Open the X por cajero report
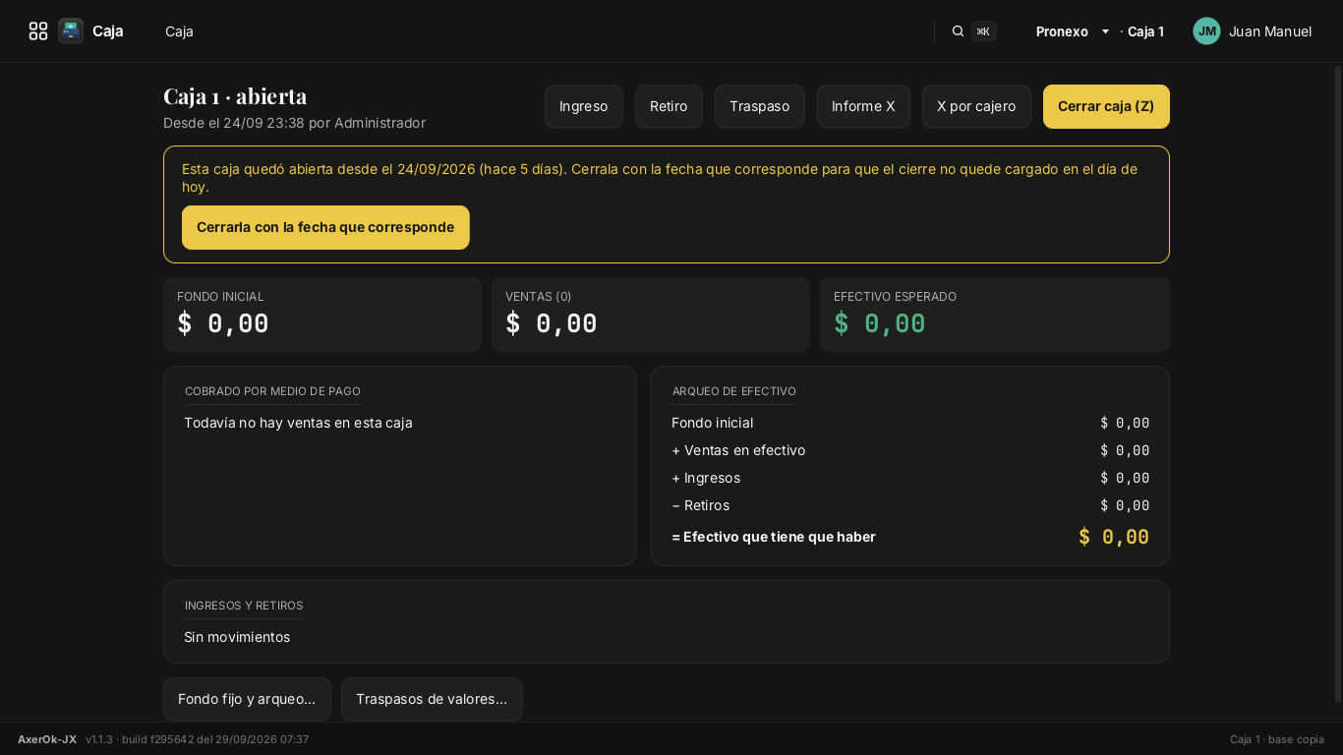The width and height of the screenshot is (1343, 755). [x=976, y=106]
